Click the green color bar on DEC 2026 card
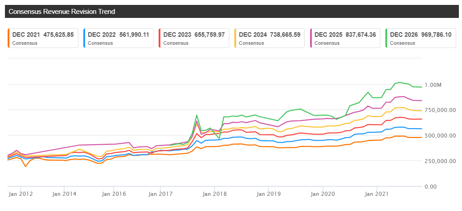Viewport: 462px width, 211px height. pos(386,38)
